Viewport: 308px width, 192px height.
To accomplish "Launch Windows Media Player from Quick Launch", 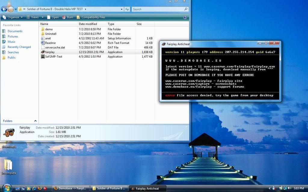I will (29, 188).
